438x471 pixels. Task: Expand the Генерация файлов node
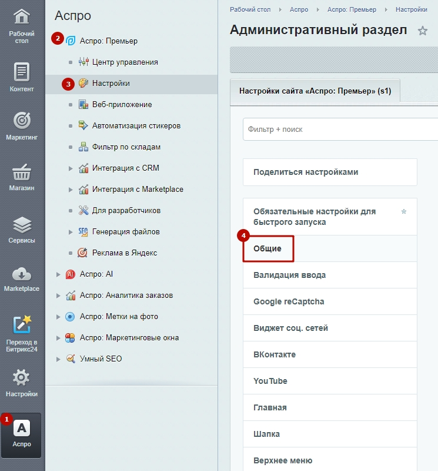[x=71, y=232]
